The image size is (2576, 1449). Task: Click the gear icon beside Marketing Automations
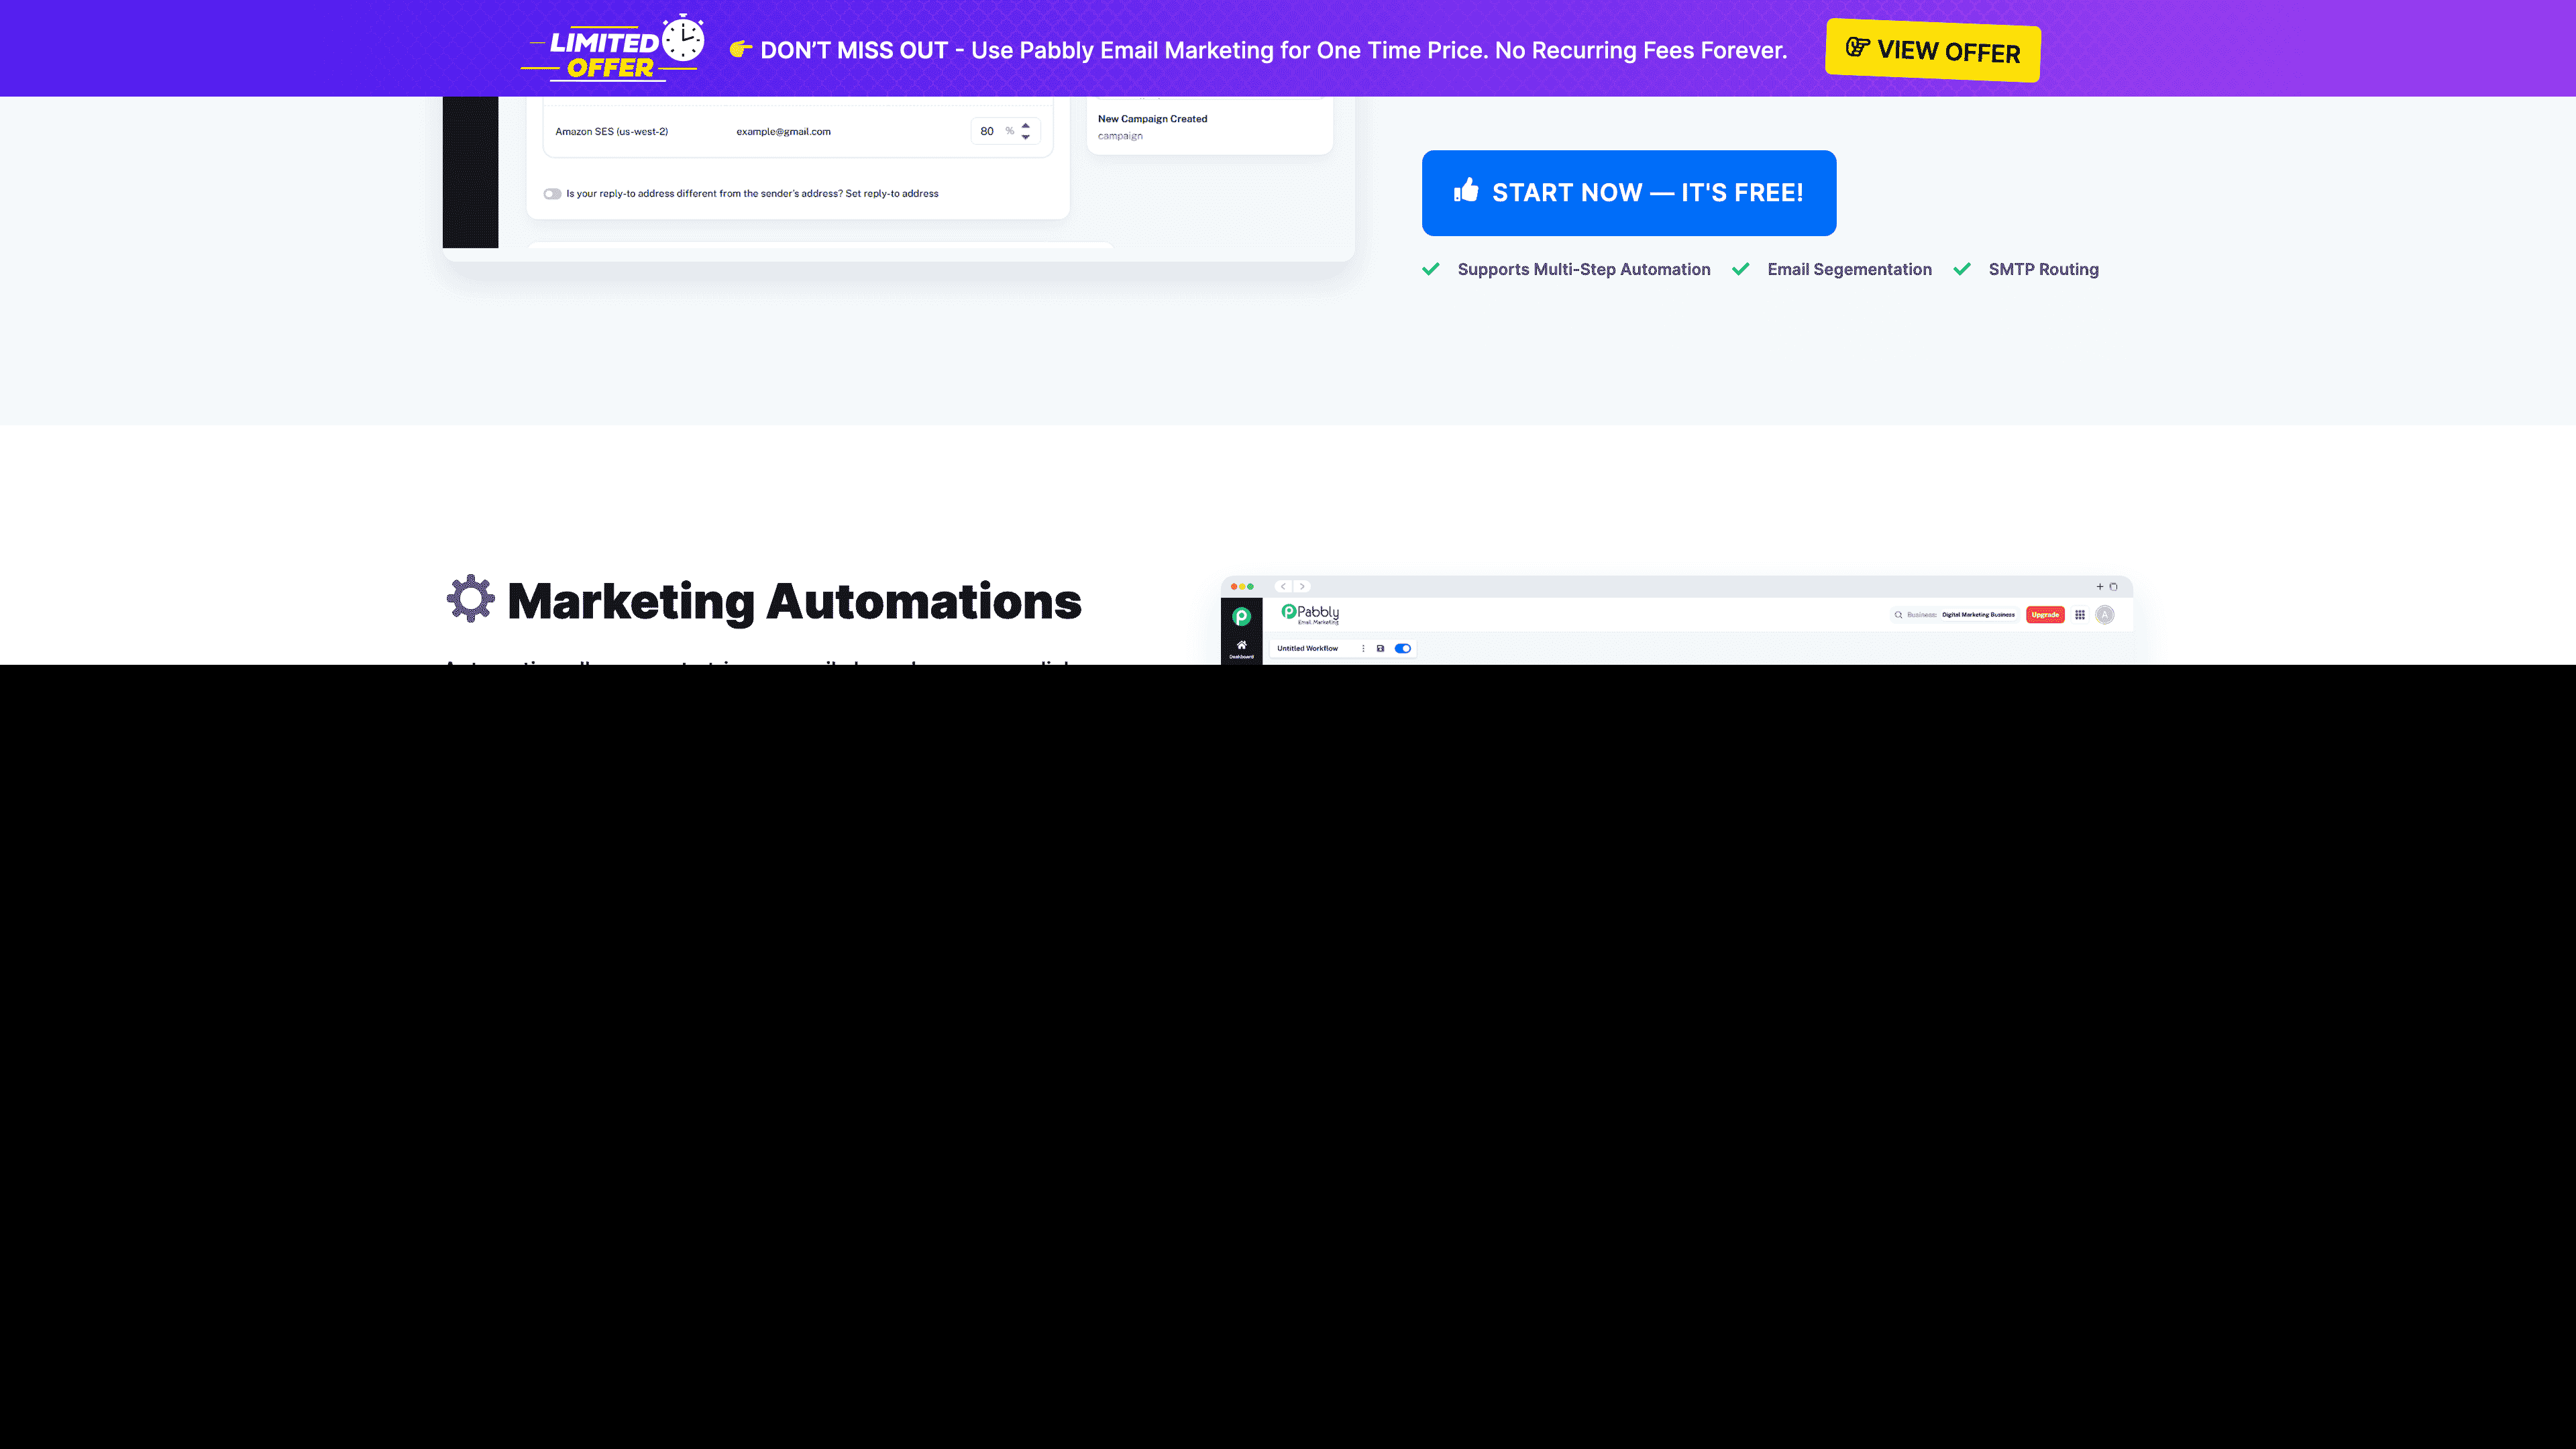click(x=471, y=599)
